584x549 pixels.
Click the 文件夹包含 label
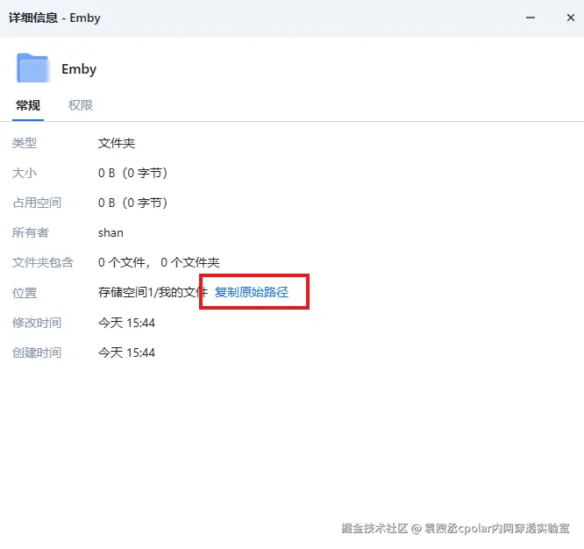coord(43,262)
